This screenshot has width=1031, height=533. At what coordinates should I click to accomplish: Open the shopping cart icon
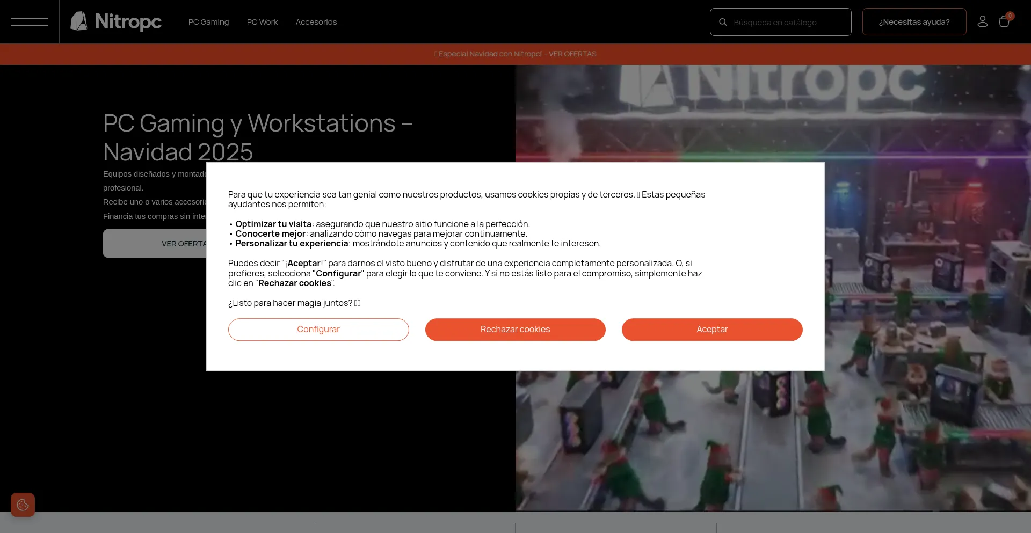click(x=1005, y=21)
